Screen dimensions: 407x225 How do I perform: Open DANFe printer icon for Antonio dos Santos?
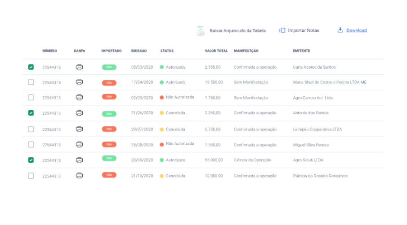point(79,113)
